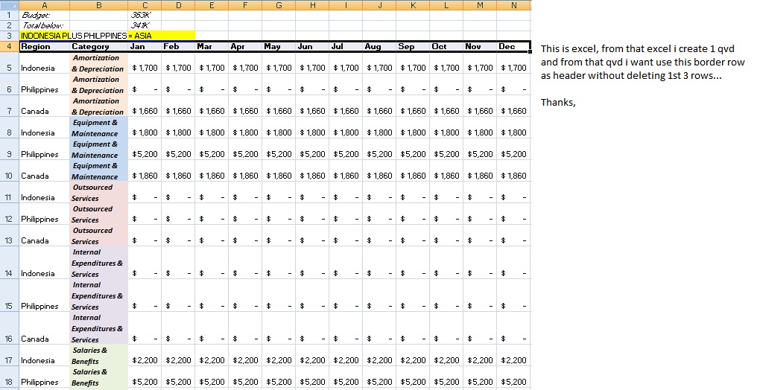The image size is (760, 390).
Task: Click Jan $1,700 value in row 5
Action: pyautogui.click(x=145, y=63)
